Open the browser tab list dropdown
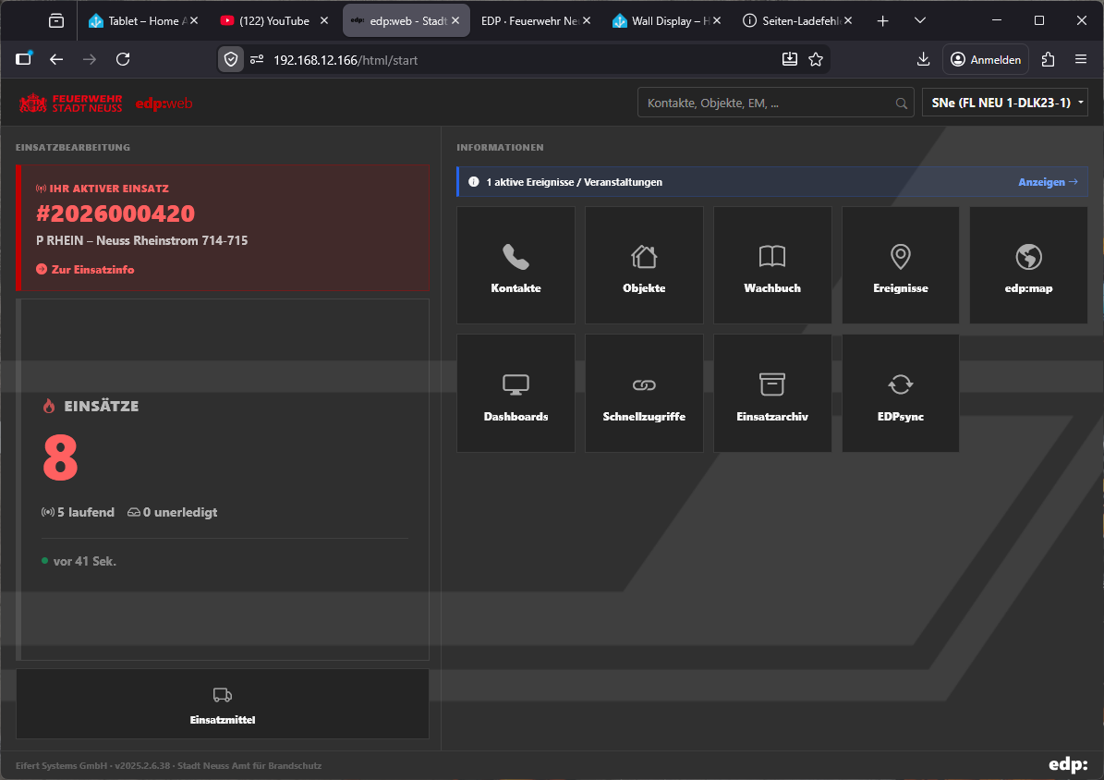Image resolution: width=1104 pixels, height=780 pixels. click(x=920, y=20)
